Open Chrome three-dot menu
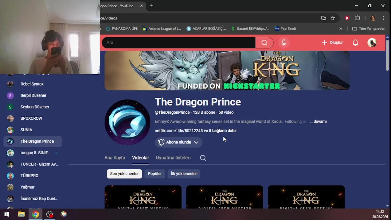391x220 pixels. coord(383,18)
